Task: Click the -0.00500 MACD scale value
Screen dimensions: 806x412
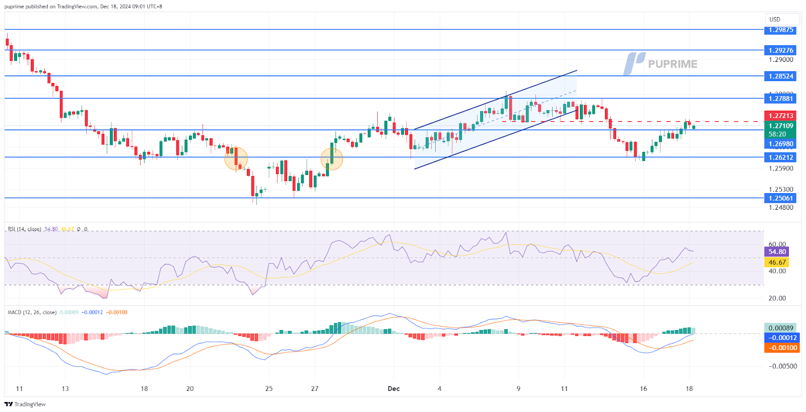Action: [782, 366]
